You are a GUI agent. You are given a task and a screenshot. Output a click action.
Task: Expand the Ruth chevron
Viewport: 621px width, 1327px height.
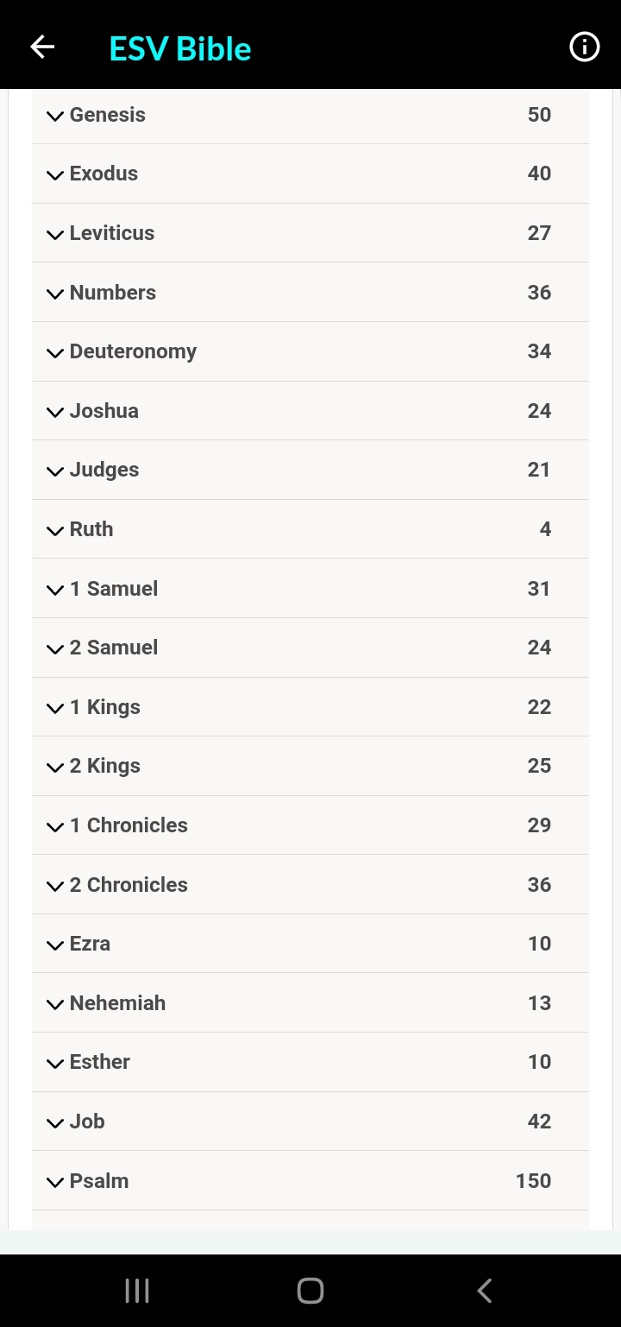click(55, 531)
